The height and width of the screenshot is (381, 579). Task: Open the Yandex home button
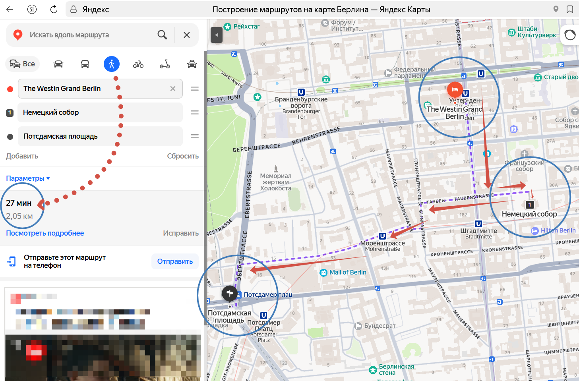pyautogui.click(x=32, y=9)
